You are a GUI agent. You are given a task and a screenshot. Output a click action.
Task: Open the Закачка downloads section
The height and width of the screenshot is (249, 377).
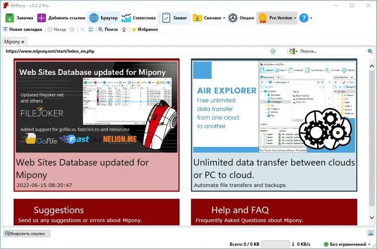tap(19, 18)
